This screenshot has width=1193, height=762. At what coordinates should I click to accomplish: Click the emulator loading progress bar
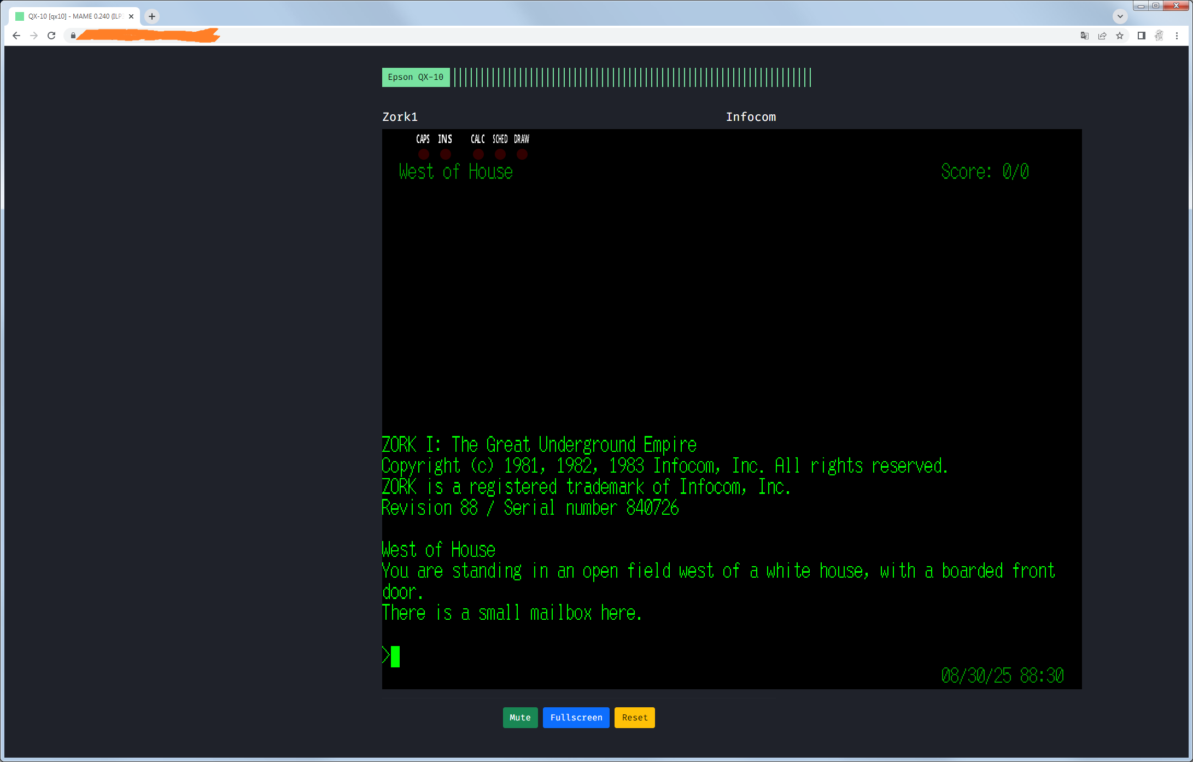pyautogui.click(x=631, y=78)
